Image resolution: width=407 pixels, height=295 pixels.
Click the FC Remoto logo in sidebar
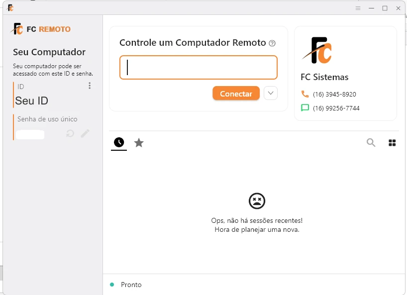click(40, 29)
